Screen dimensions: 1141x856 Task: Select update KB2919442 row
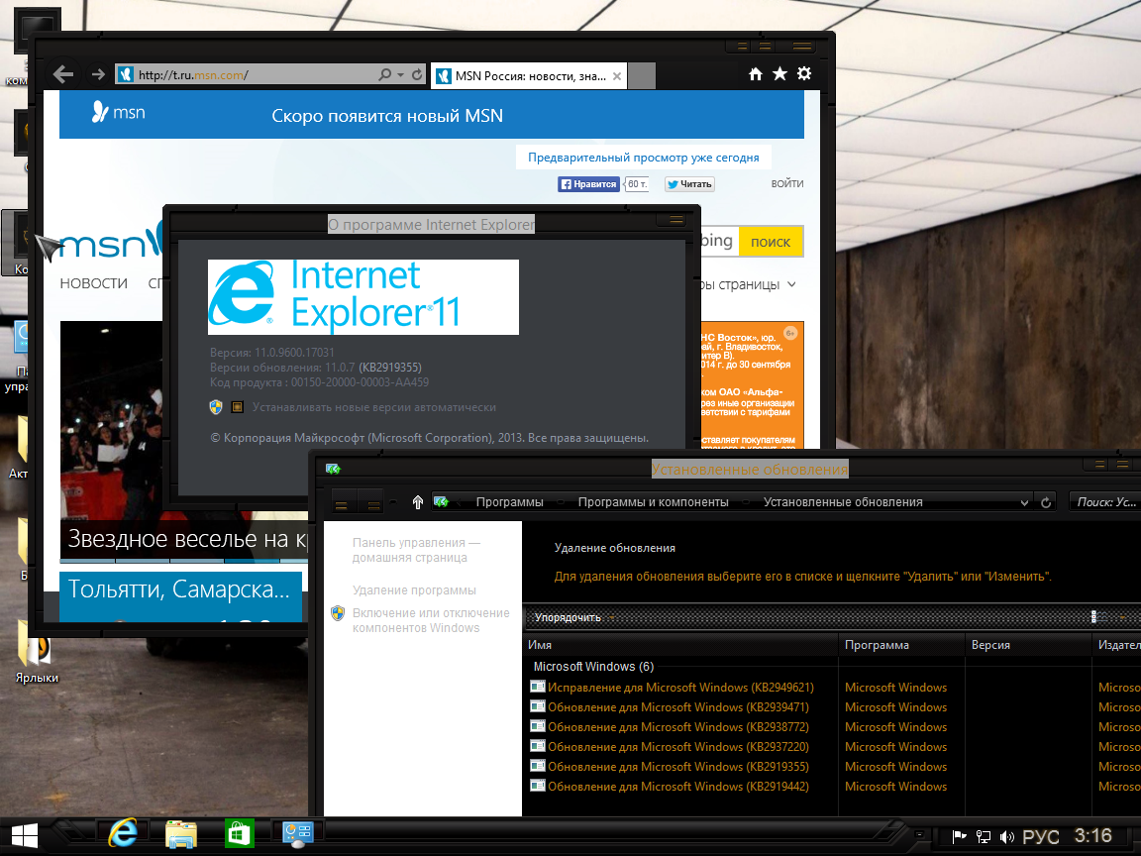coord(832,786)
